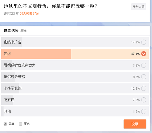Click the 看视频听音乐声音大 label text
Screen dimensions: 152x133
pyautogui.click(x=20, y=65)
